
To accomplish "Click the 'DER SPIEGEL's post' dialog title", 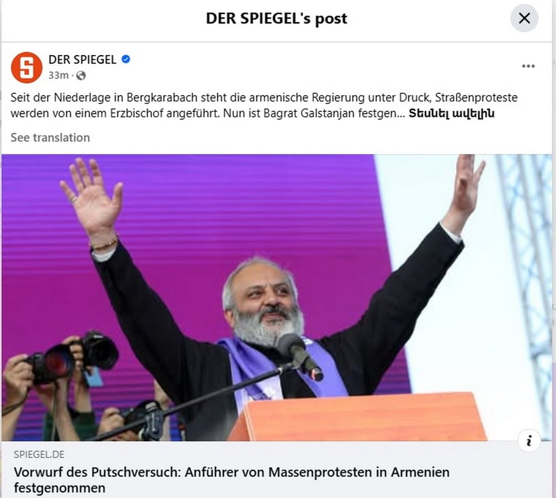I will click(277, 19).
